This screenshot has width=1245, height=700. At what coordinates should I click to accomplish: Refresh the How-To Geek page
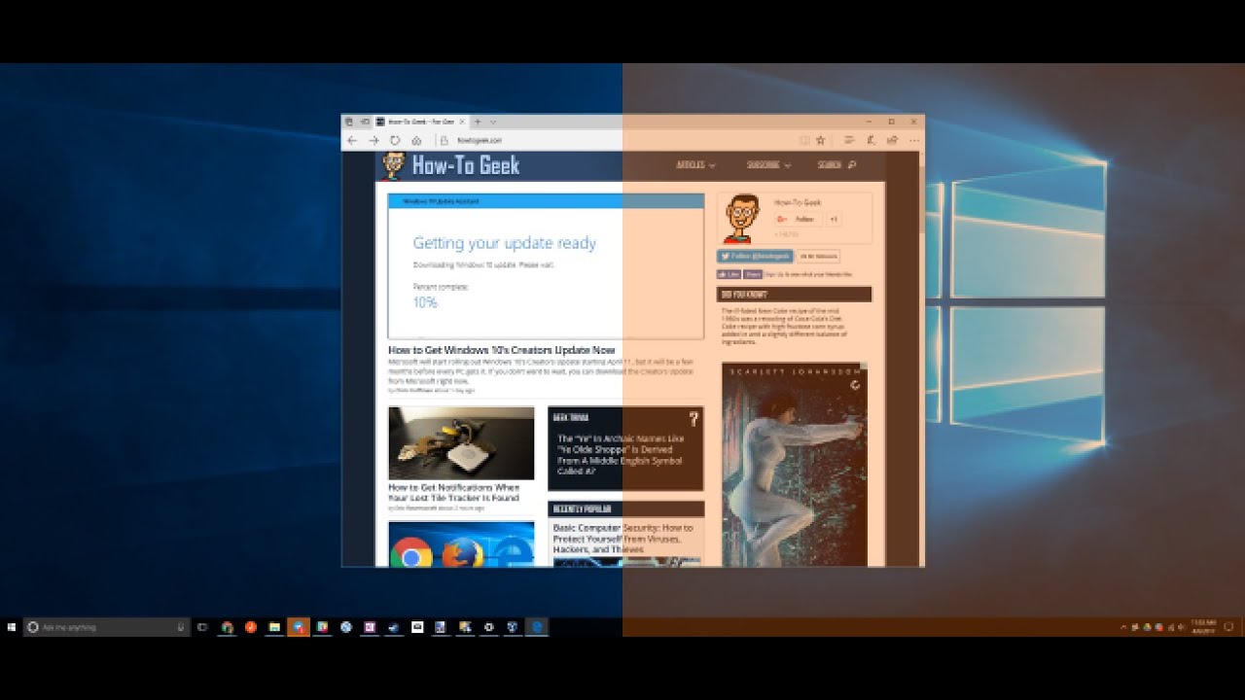pos(395,140)
